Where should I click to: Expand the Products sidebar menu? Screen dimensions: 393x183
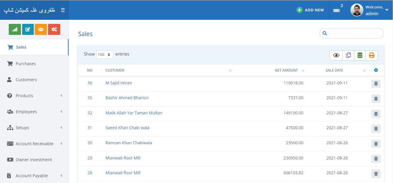coord(34,96)
